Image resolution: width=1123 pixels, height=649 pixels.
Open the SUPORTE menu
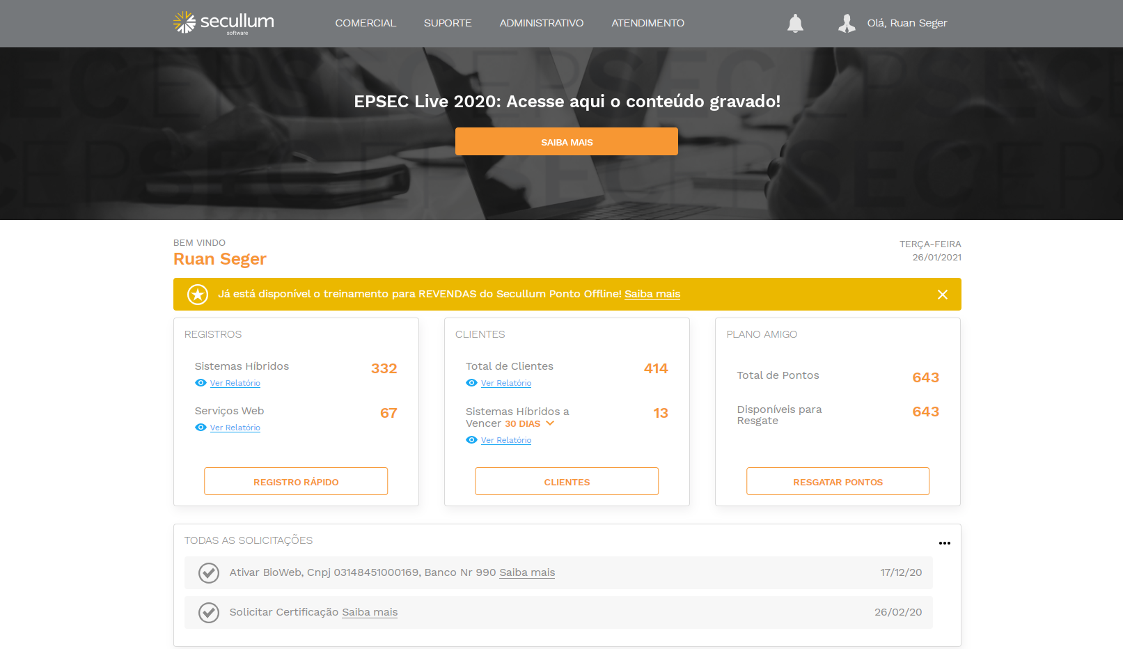coord(448,23)
